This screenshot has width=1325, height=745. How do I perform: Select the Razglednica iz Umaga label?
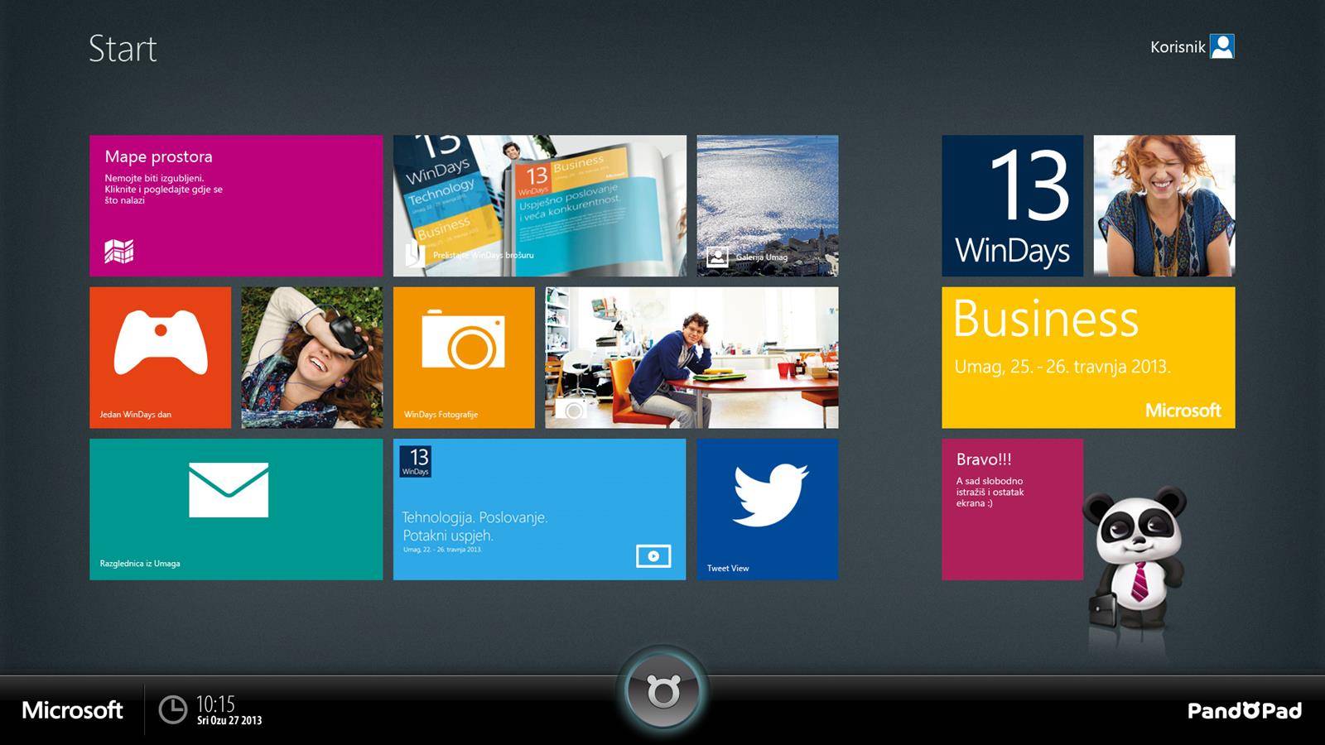tap(140, 564)
